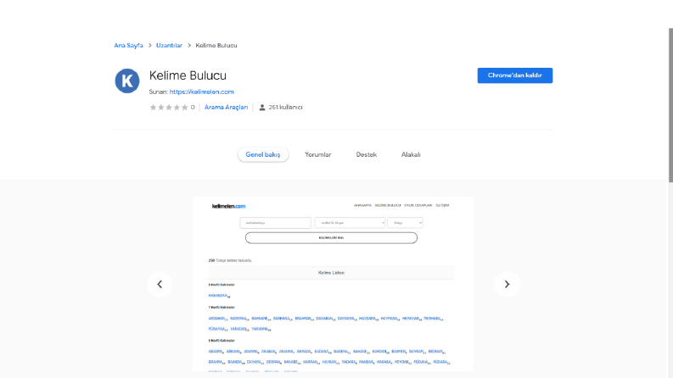Open the Destek tab
The height and width of the screenshot is (378, 673).
[x=367, y=155]
